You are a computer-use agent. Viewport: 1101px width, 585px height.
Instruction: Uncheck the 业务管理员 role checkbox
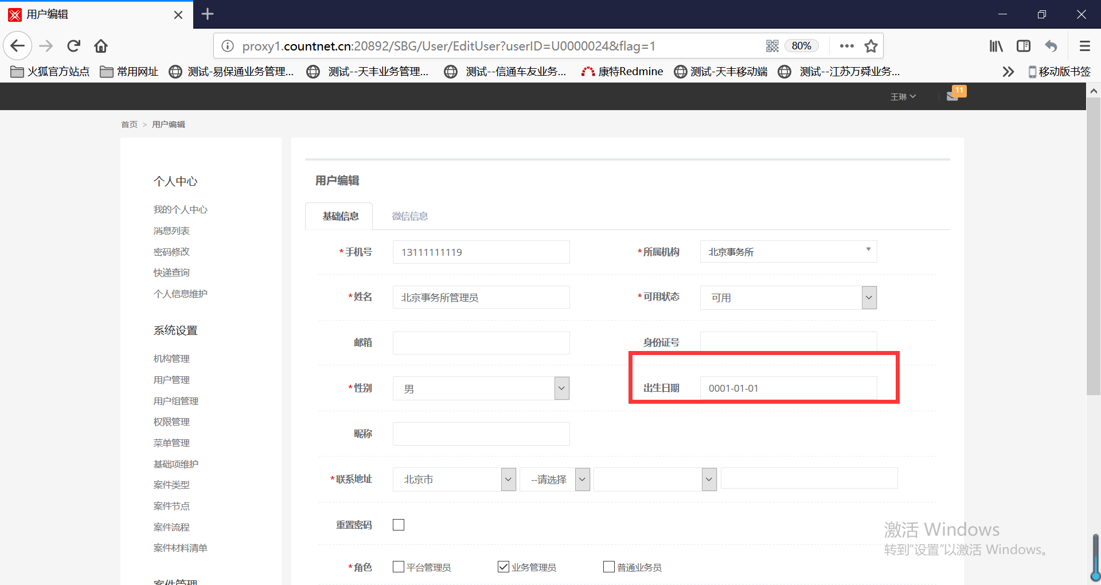click(503, 567)
